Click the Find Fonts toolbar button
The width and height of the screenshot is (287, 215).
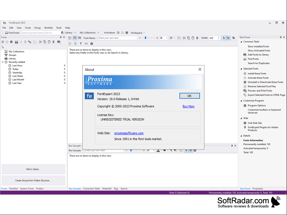coord(12,33)
